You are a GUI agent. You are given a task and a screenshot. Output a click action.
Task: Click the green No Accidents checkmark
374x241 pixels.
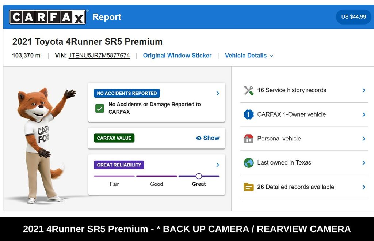point(100,108)
